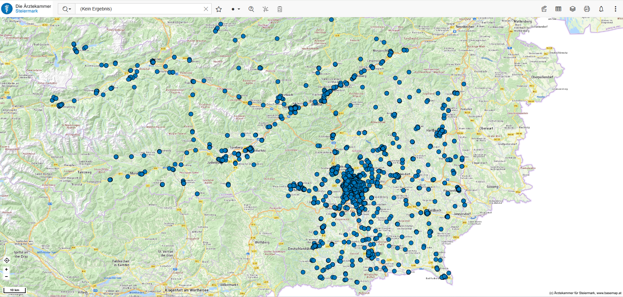Click the network node tool icon
The image size is (623, 297).
[x=266, y=9]
